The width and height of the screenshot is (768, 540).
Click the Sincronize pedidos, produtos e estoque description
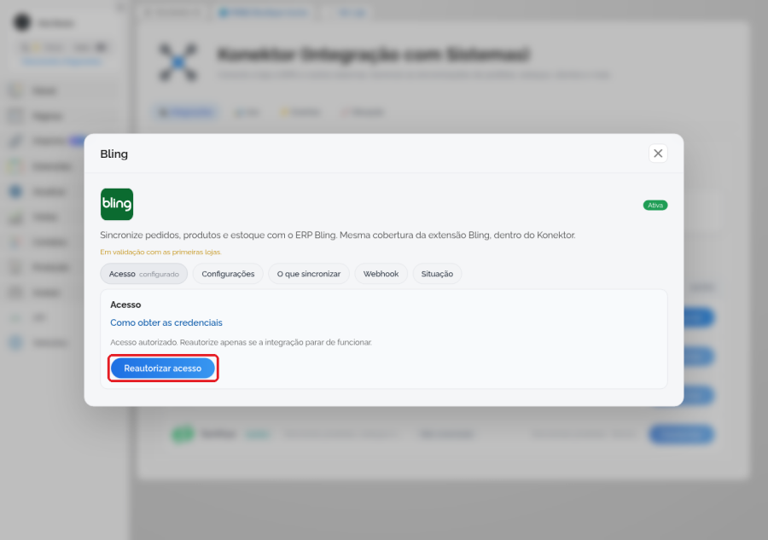pos(337,235)
